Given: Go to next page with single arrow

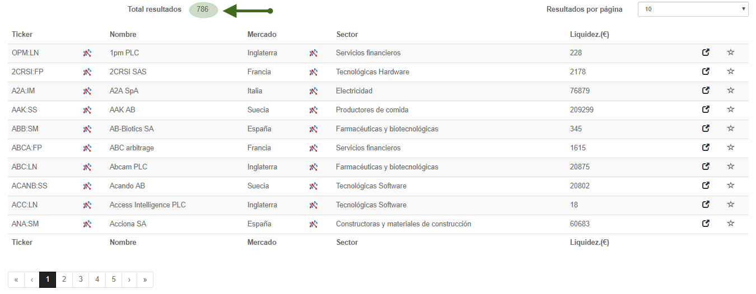Looking at the screenshot, I should click(x=129, y=279).
